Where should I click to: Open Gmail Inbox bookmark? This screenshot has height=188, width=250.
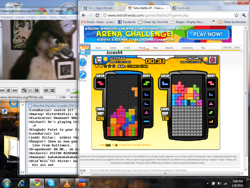pyautogui.click(x=98, y=22)
